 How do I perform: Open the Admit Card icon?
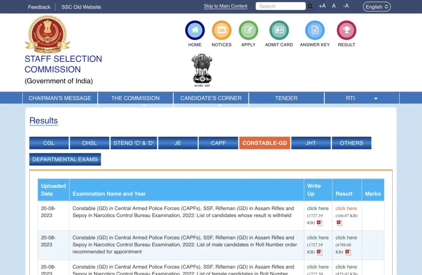pyautogui.click(x=279, y=30)
